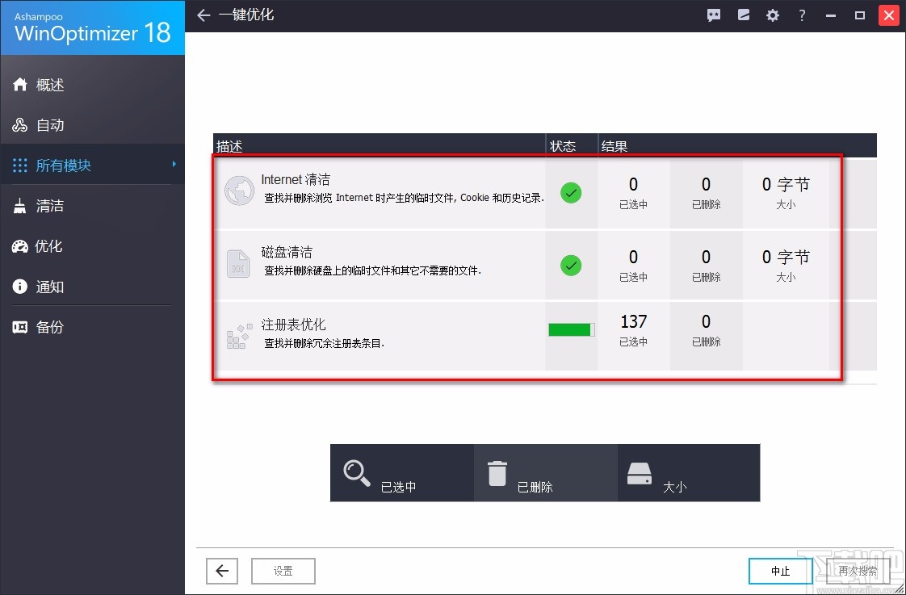
Task: Go back using title bar arrow
Action: click(x=203, y=15)
